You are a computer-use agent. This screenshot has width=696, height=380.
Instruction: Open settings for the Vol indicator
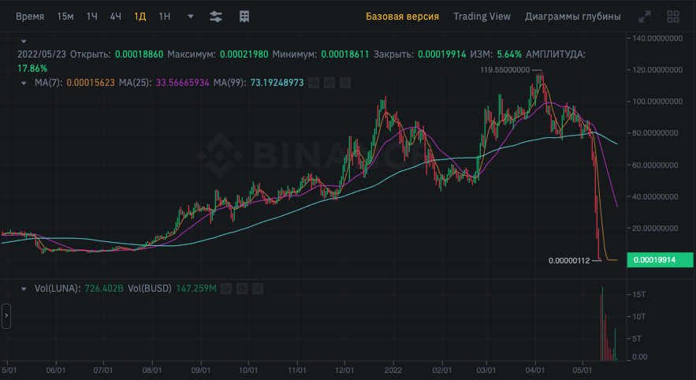tap(242, 289)
